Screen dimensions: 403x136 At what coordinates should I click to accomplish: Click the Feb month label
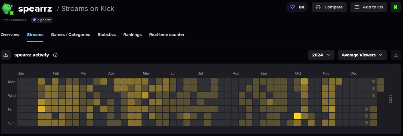(56, 73)
